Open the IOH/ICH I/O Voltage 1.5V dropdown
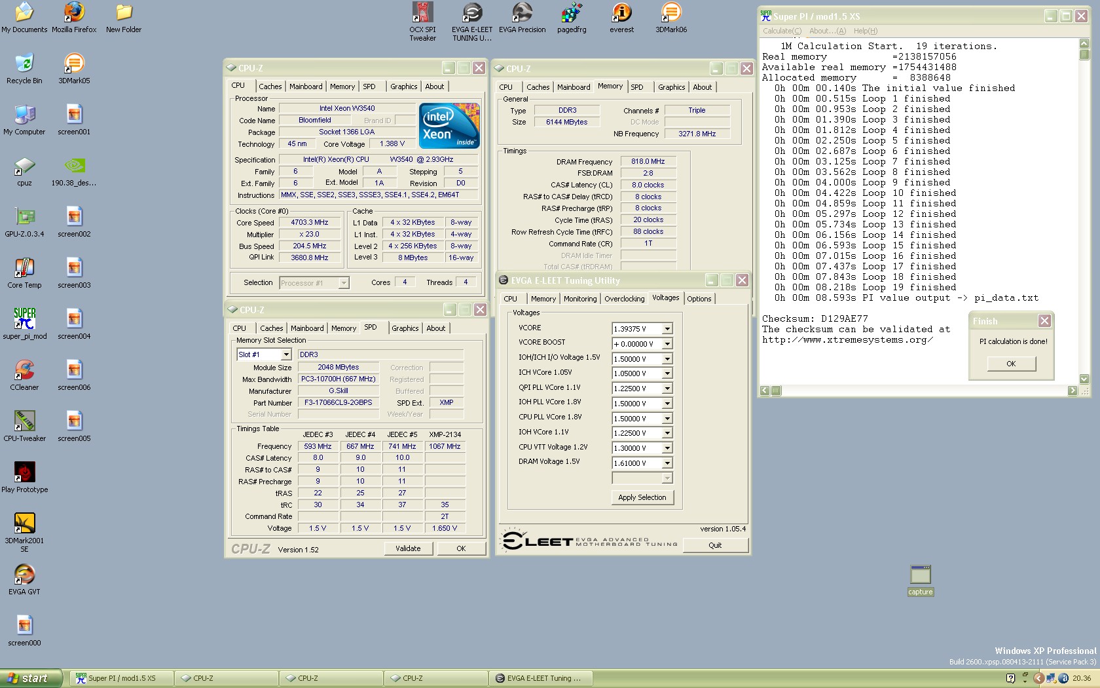Screen dimensions: 1100x688 pyautogui.click(x=667, y=359)
